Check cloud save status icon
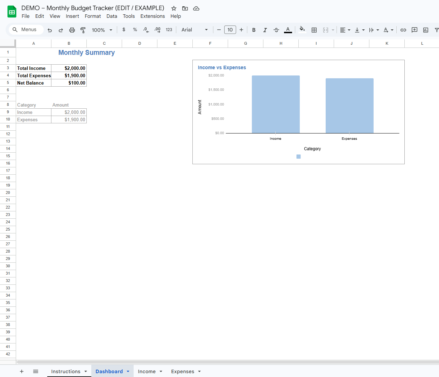The width and height of the screenshot is (439, 377). (196, 8)
